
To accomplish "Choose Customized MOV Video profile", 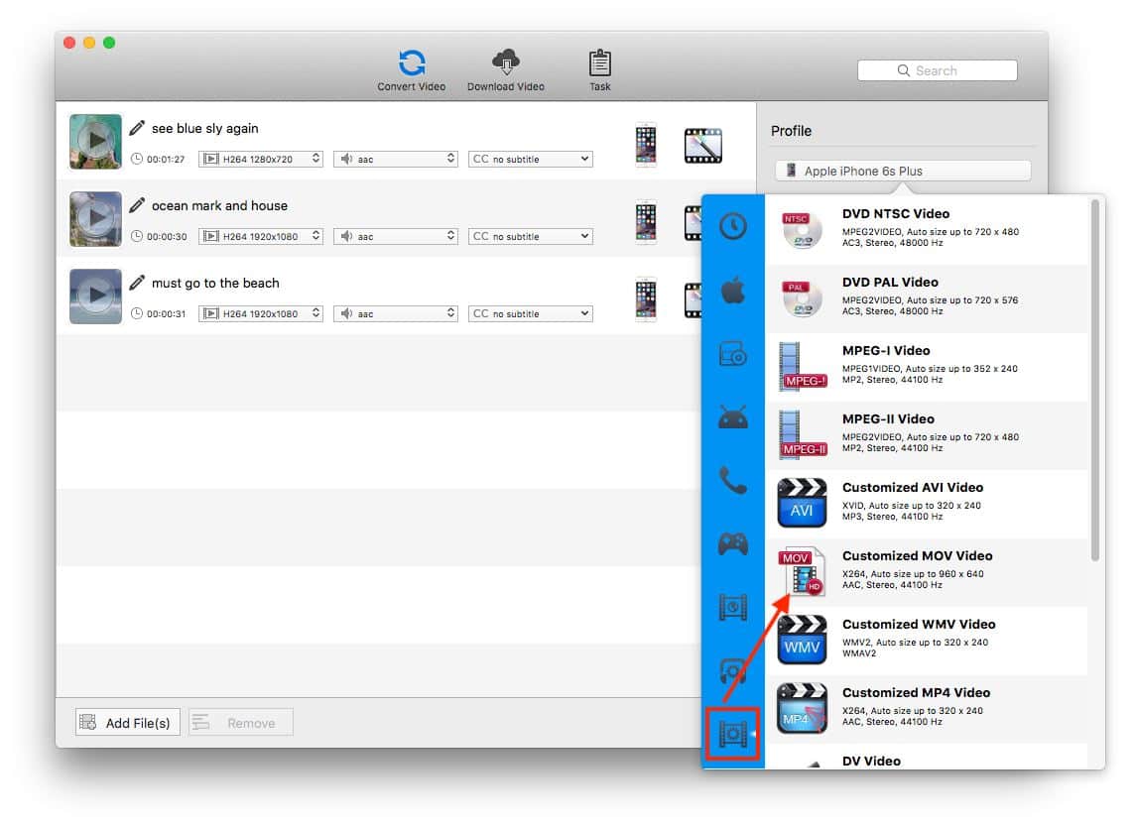I will (x=927, y=571).
